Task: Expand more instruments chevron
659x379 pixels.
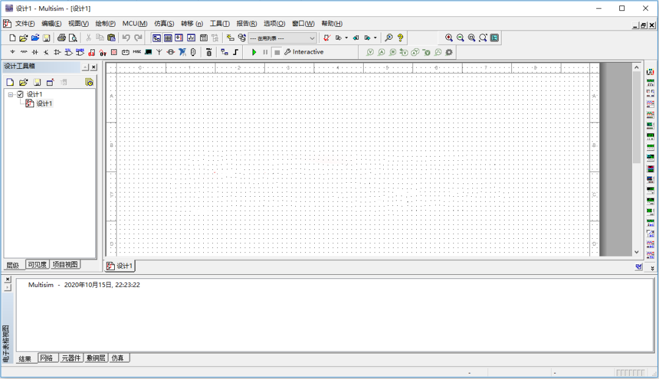Action: (x=652, y=268)
